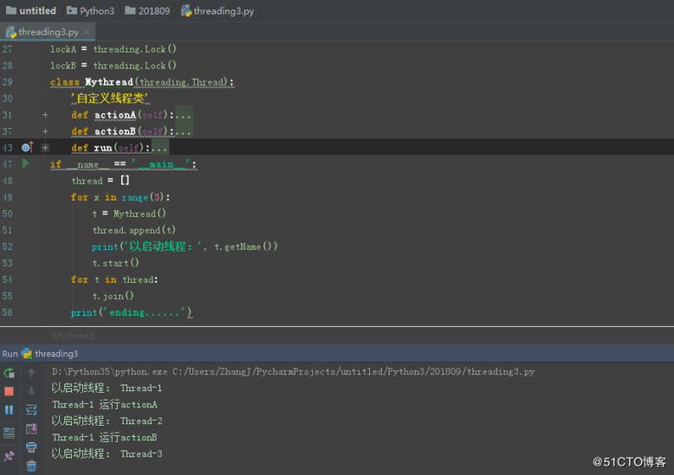Image resolution: width=674 pixels, height=475 pixels.
Task: Click 'for t in thread:' line
Action: pyautogui.click(x=114, y=279)
